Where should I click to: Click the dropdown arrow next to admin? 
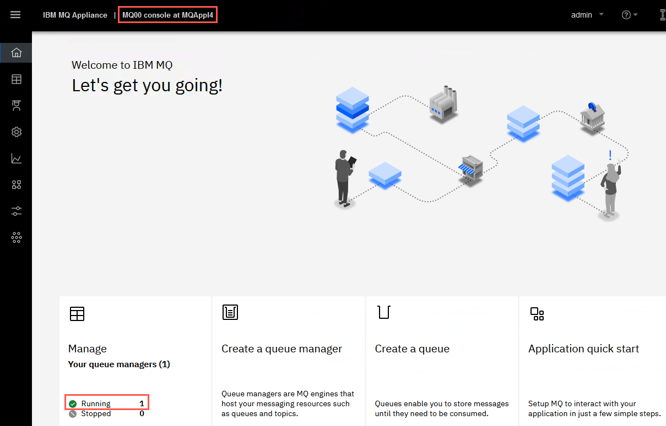[601, 15]
